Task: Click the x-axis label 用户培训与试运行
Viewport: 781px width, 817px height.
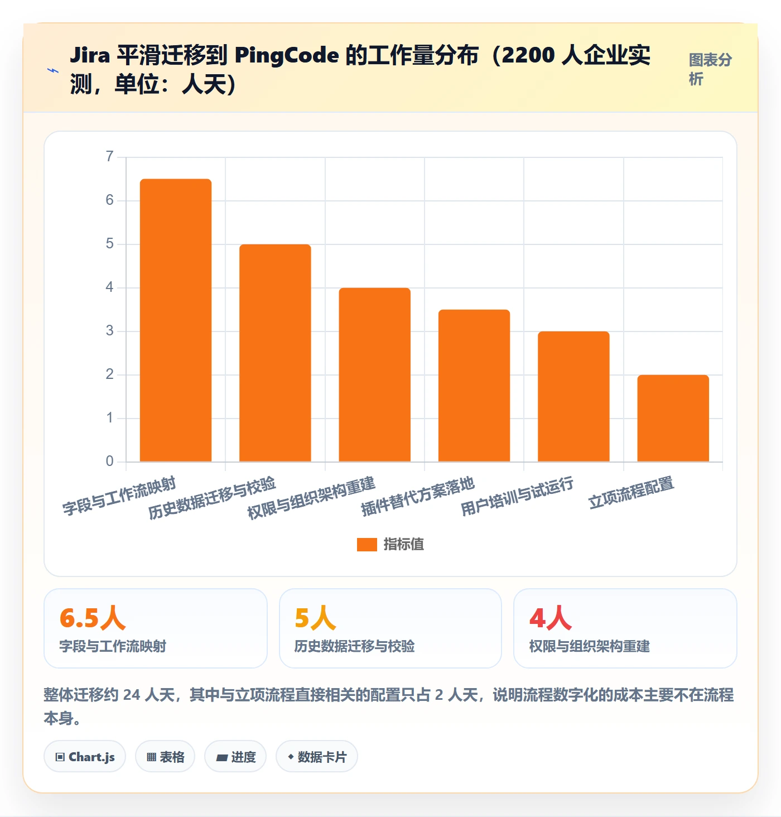Action: tap(517, 496)
